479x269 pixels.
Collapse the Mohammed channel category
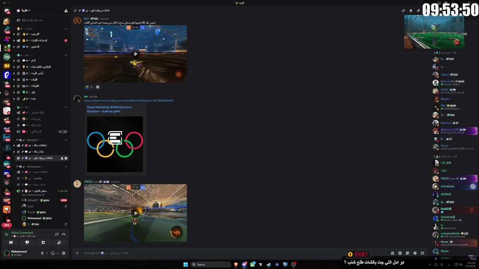pyautogui.click(x=30, y=167)
